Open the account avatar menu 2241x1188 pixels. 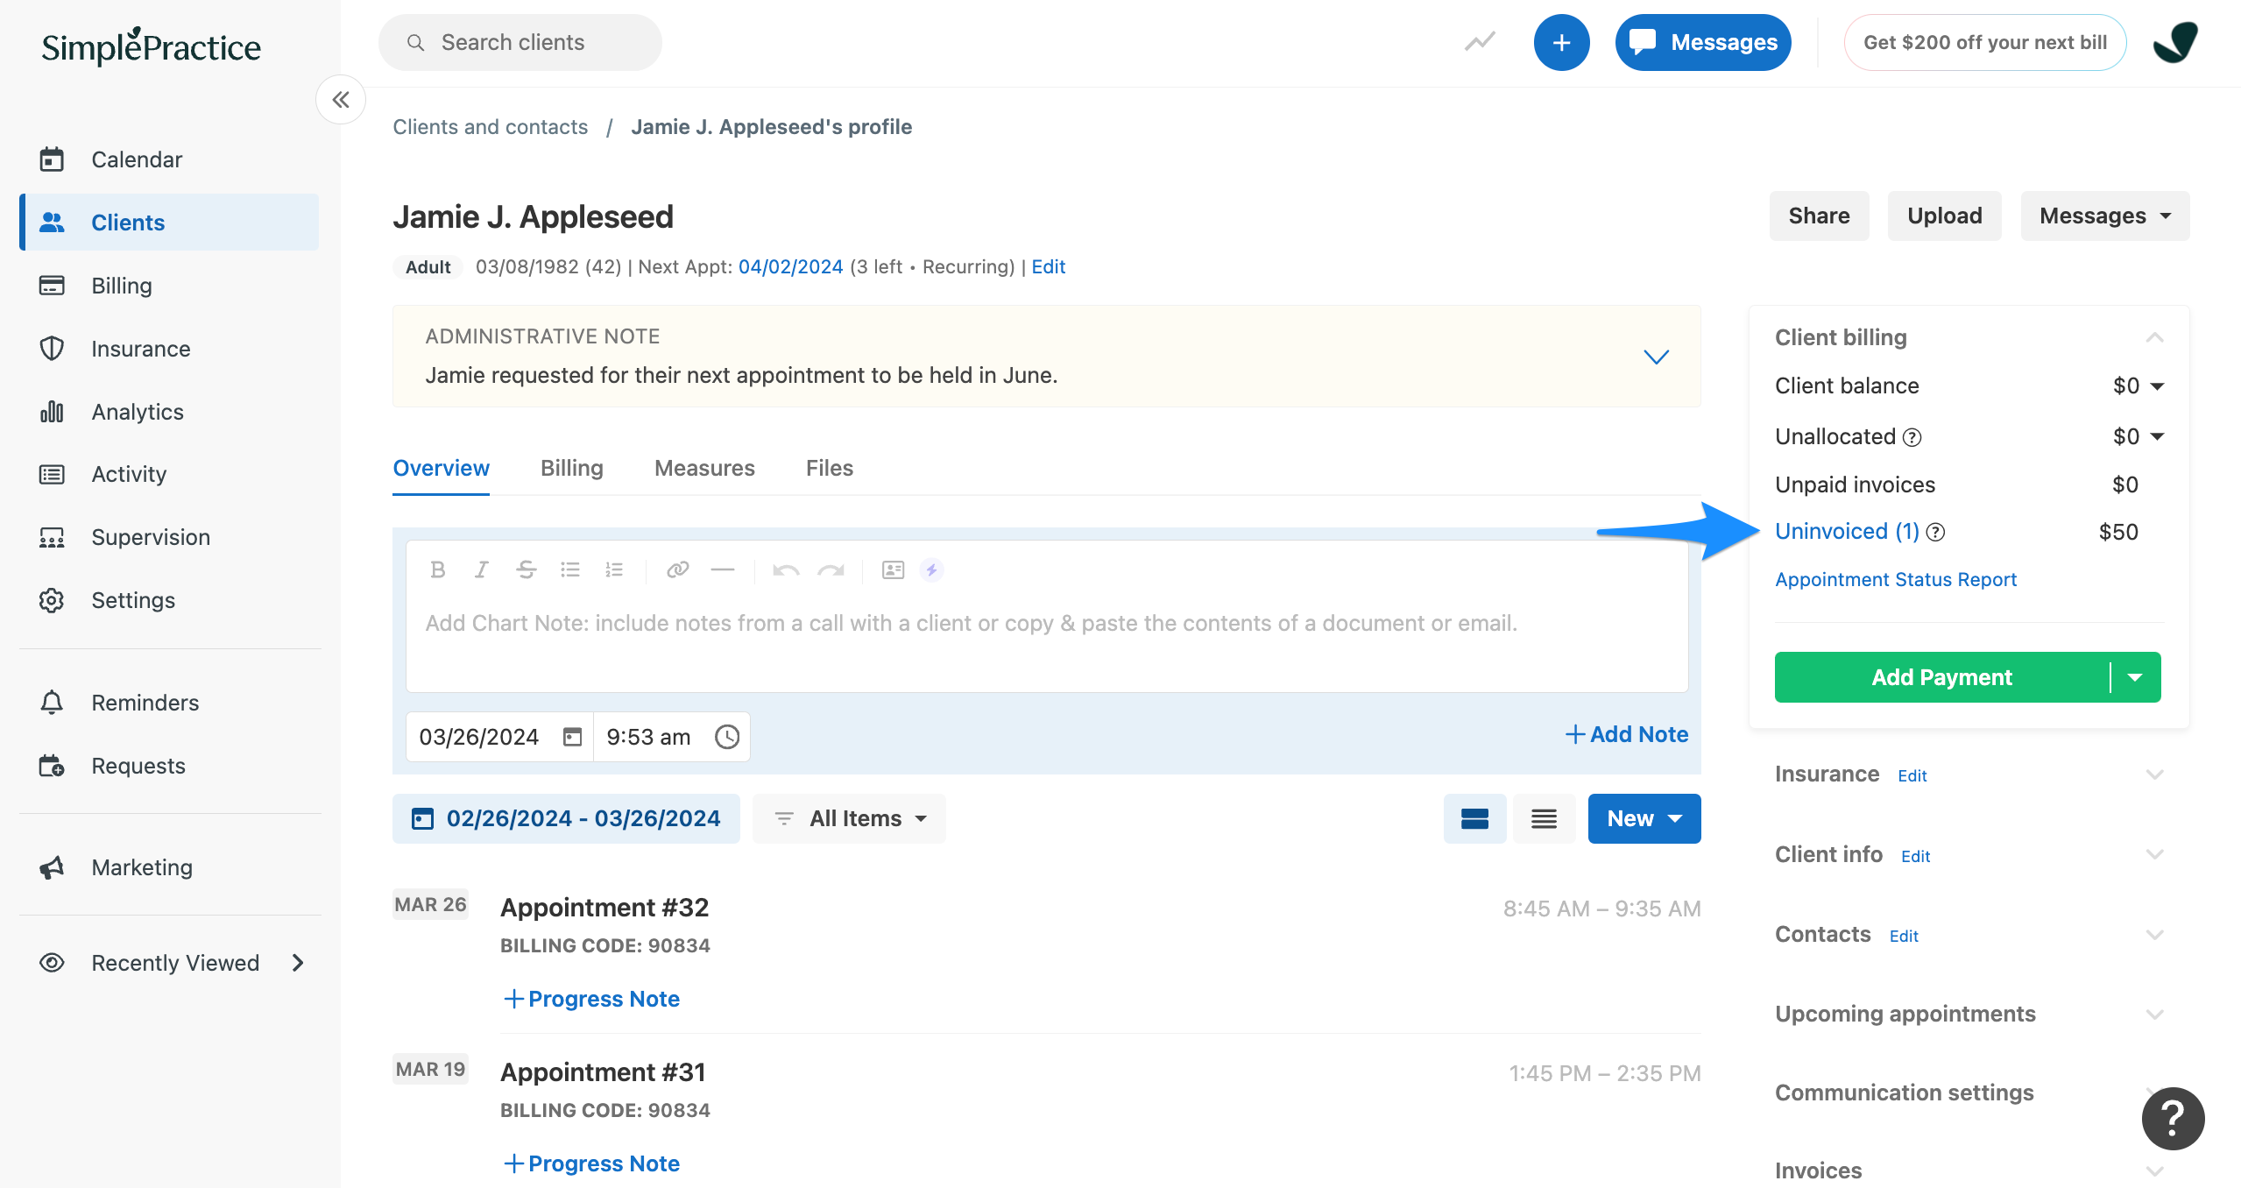2176,42
